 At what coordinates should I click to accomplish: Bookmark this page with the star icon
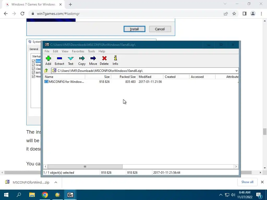click(234, 14)
